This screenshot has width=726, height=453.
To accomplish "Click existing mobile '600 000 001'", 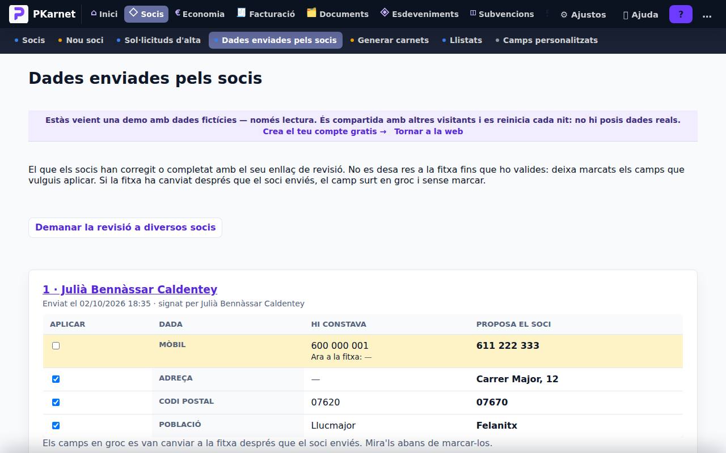I will (x=340, y=345).
